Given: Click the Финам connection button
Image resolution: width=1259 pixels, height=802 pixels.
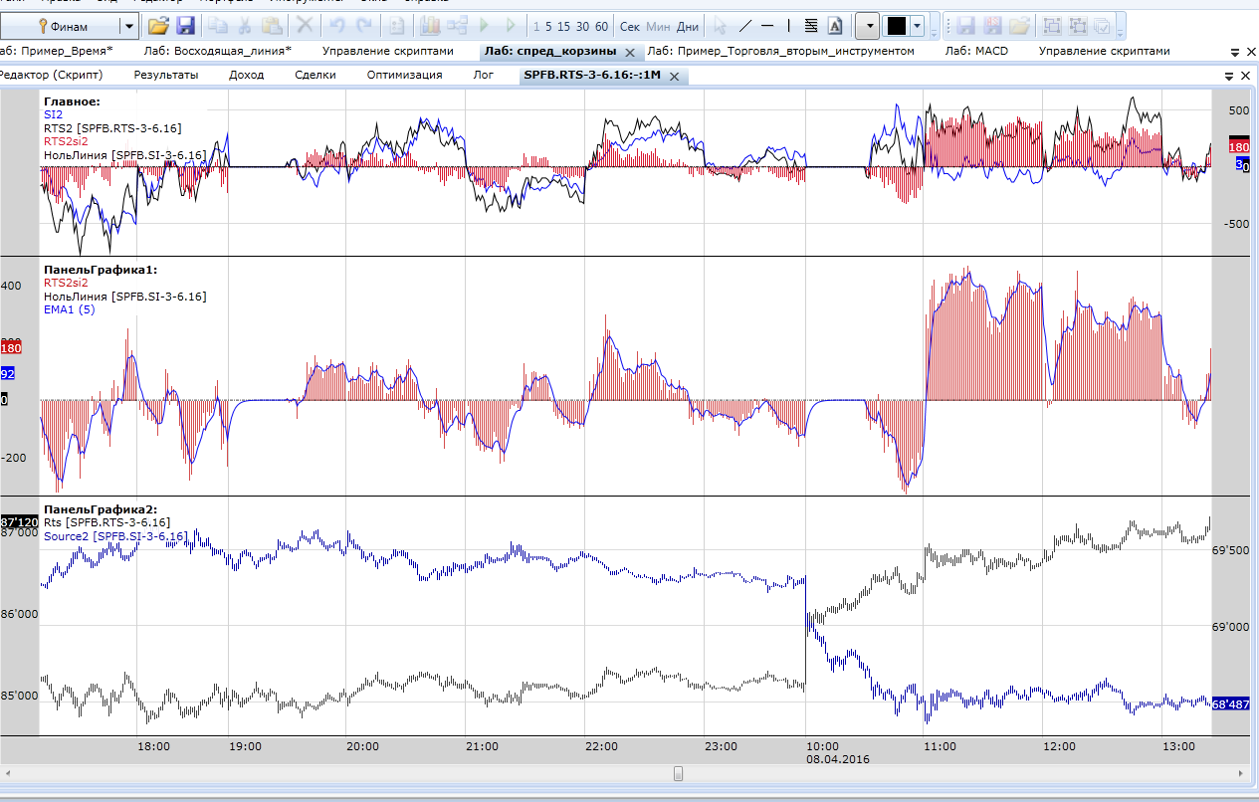Looking at the screenshot, I should [62, 26].
